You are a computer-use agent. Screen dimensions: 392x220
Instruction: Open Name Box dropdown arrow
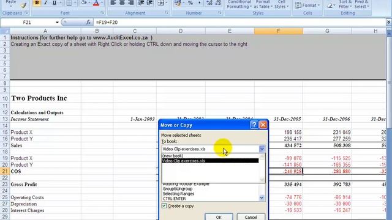[x=57, y=23]
